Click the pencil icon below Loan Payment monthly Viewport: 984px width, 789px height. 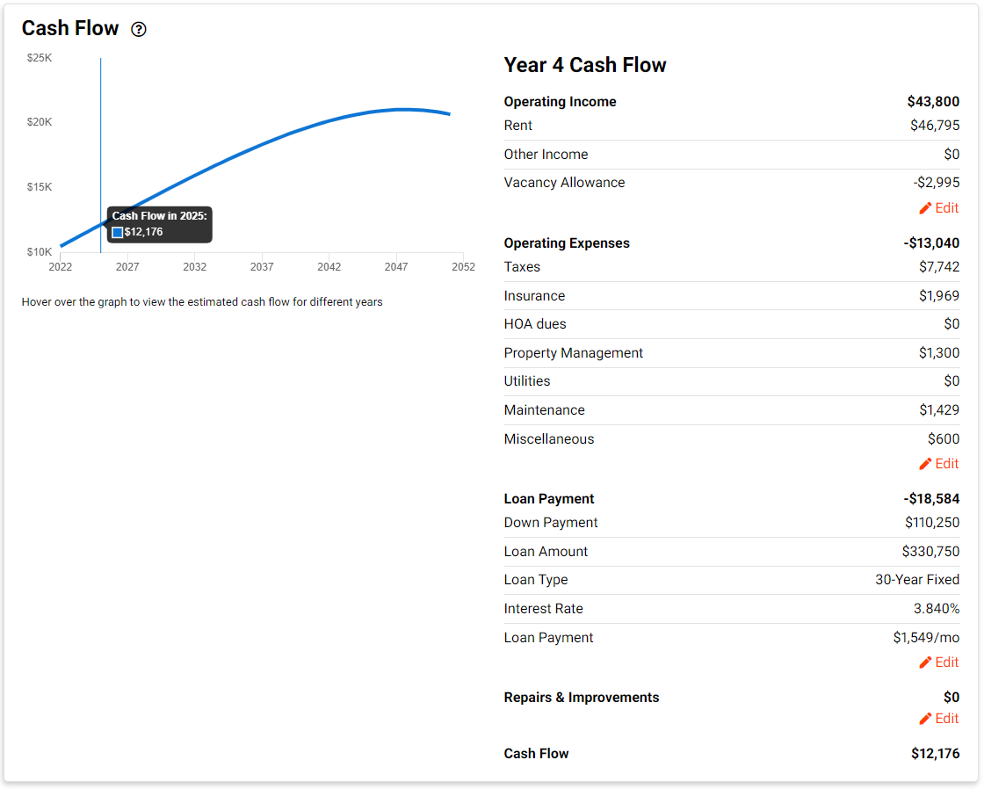925,662
